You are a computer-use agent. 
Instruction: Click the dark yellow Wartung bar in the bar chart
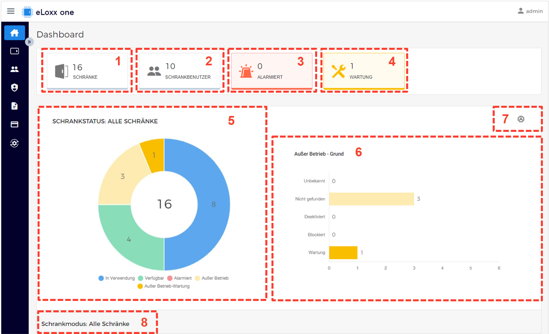pos(343,252)
